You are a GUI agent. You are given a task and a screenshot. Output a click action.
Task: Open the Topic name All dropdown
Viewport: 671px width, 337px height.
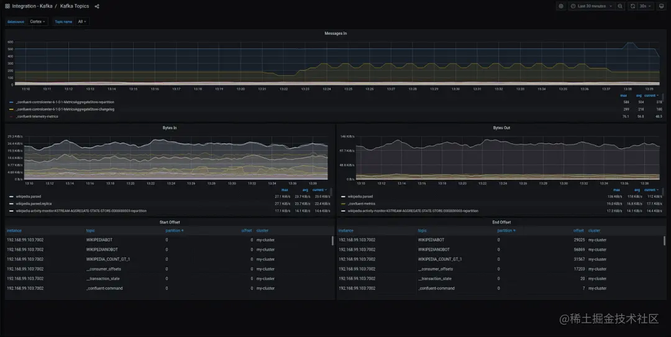[x=82, y=22]
